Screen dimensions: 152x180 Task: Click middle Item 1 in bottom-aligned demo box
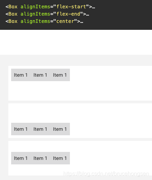pyautogui.click(x=40, y=129)
